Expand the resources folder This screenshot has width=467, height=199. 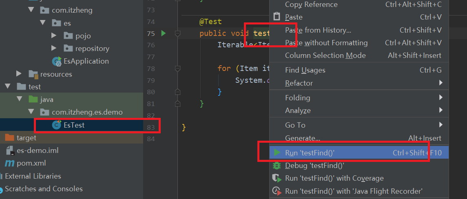point(19,73)
